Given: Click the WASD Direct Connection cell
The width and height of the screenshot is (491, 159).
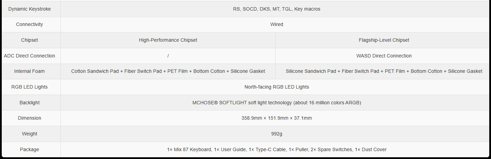Looking at the screenshot, I should point(384,56).
